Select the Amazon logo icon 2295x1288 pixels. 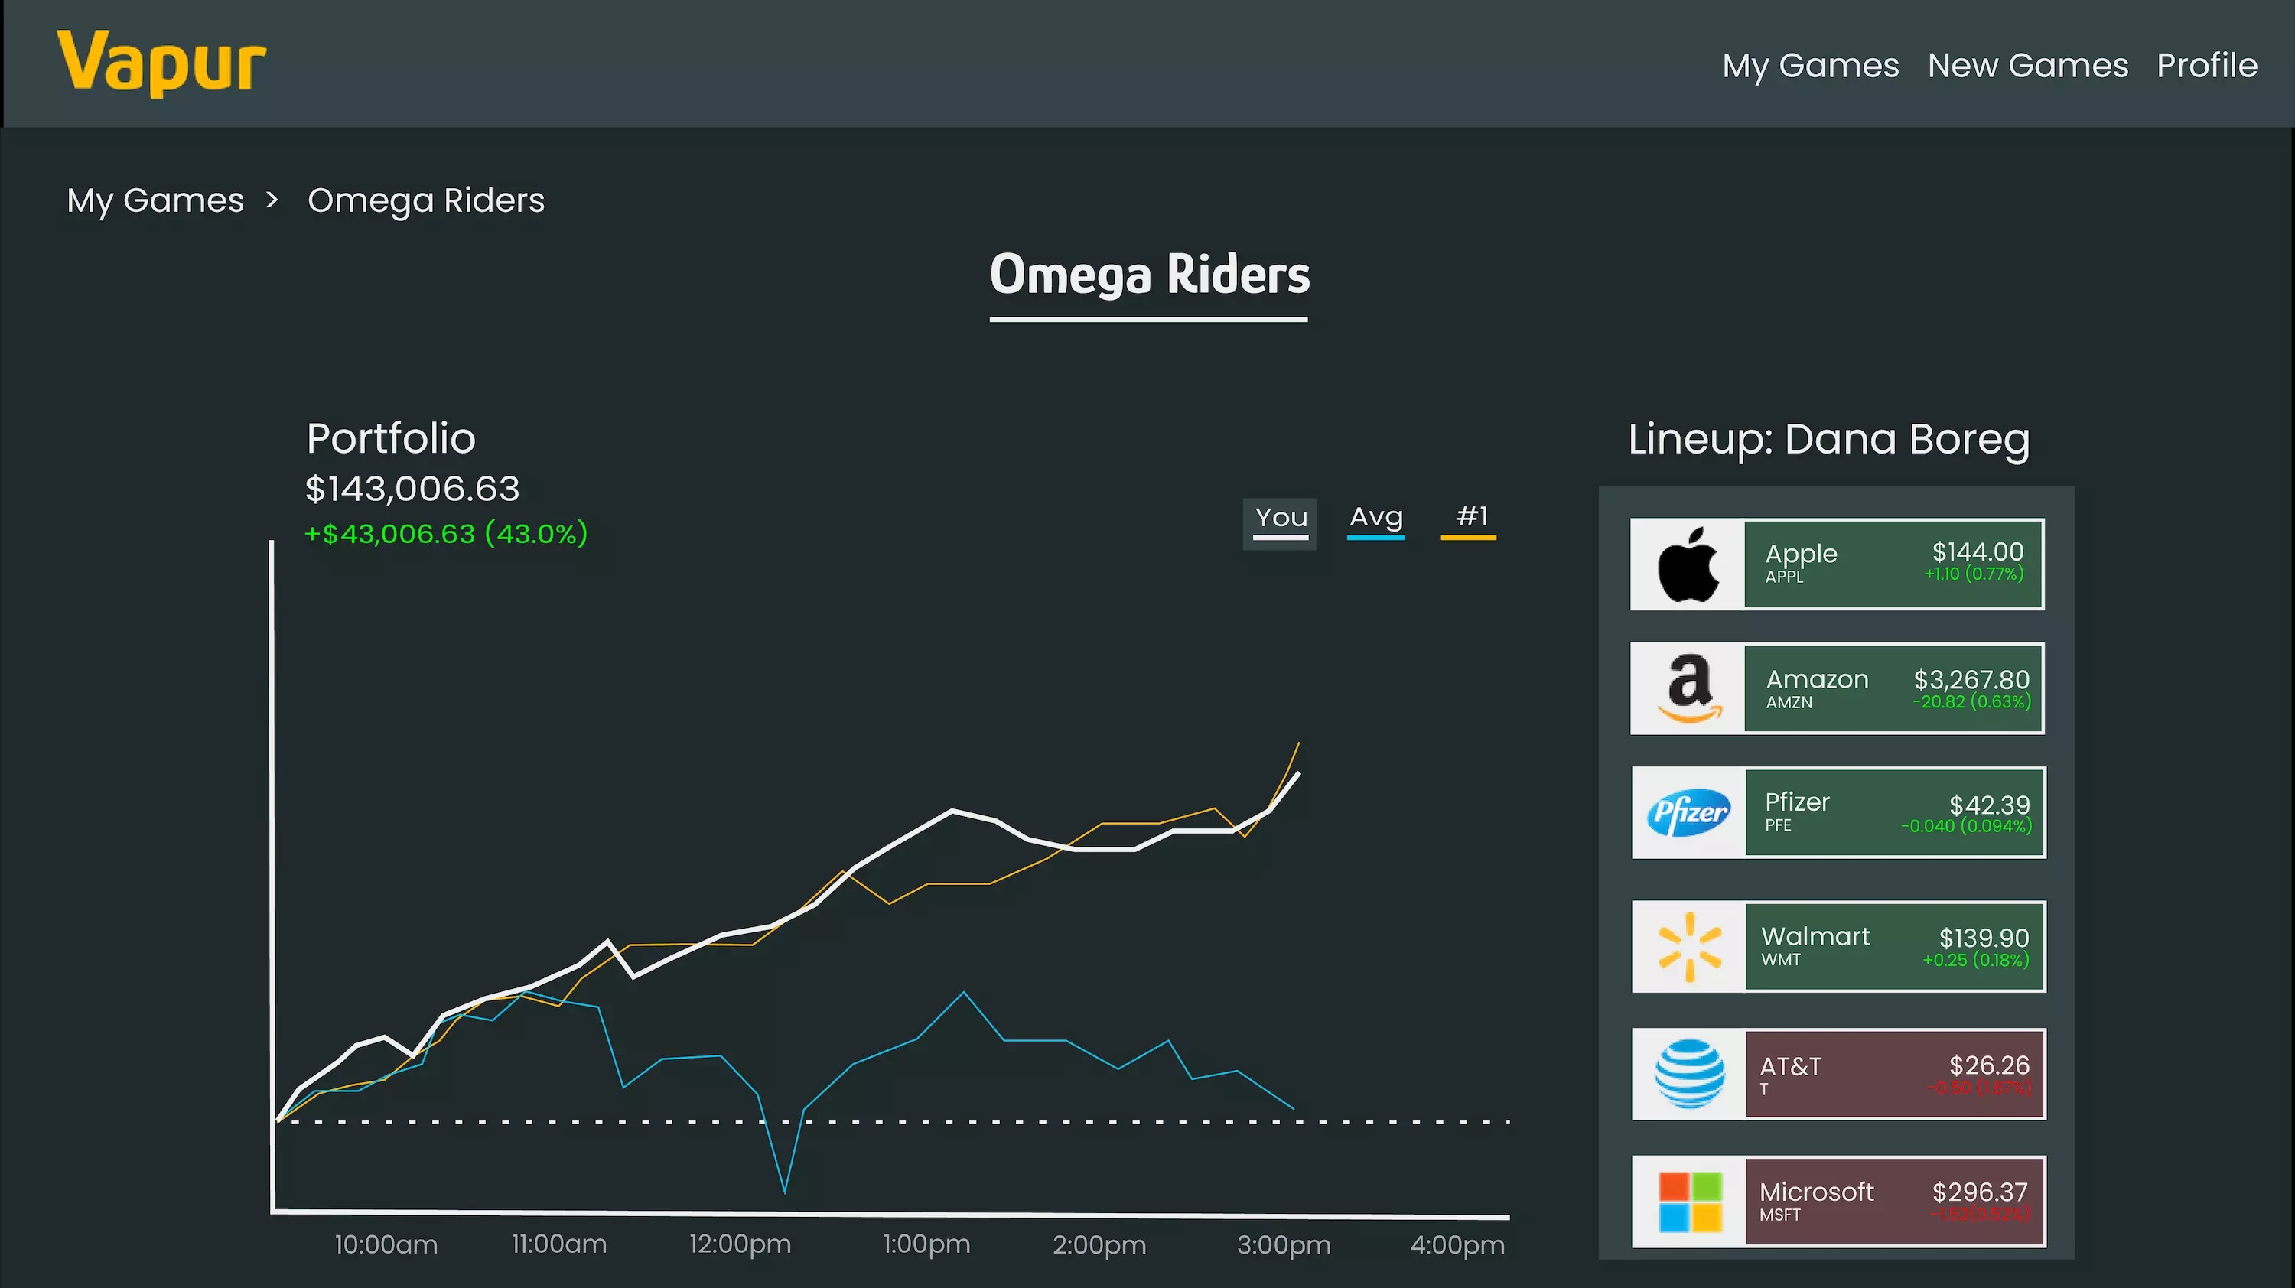pyautogui.click(x=1688, y=688)
